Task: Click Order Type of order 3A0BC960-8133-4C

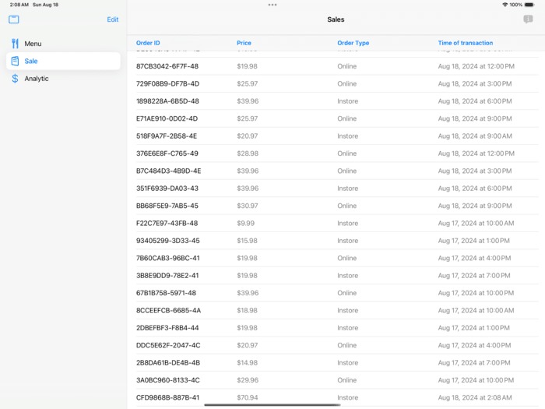Action: (x=347, y=380)
